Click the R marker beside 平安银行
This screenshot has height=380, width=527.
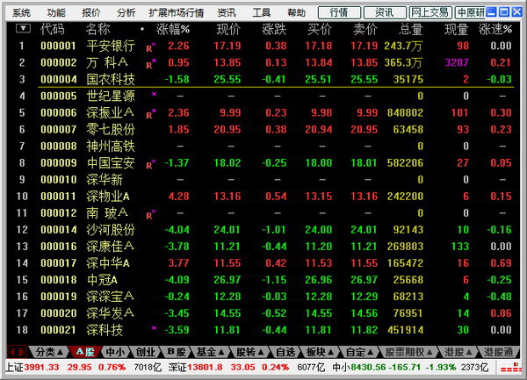coord(150,47)
